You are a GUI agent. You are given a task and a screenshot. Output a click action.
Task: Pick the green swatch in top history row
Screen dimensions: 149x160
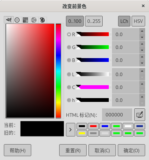click(x=116, y=126)
